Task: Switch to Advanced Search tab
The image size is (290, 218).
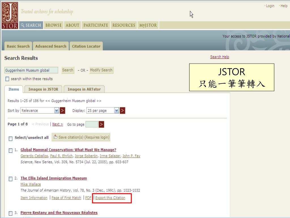Action: 51,46
